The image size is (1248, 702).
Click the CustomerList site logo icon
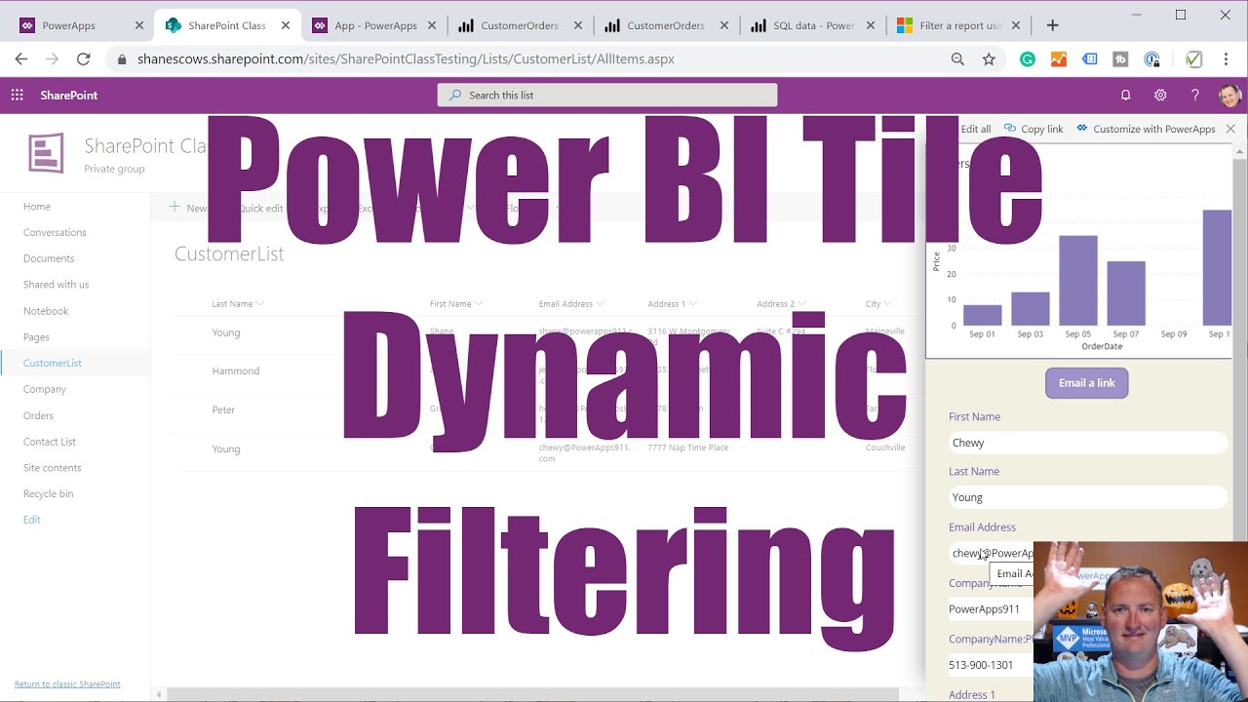(x=46, y=153)
